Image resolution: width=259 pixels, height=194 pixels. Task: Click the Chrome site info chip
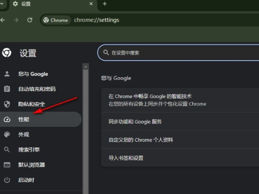coord(56,20)
